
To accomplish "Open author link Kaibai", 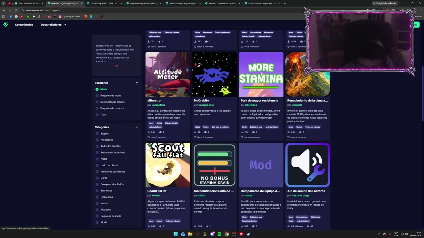I will 202,196.
